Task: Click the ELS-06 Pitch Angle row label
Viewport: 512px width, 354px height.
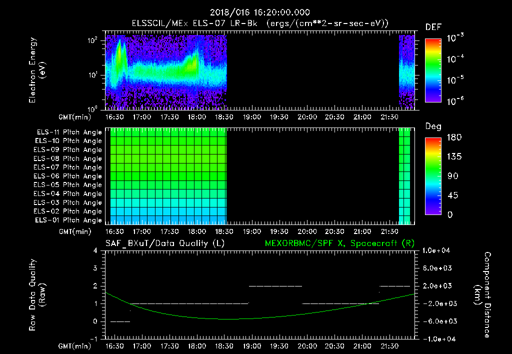Action: [x=67, y=176]
